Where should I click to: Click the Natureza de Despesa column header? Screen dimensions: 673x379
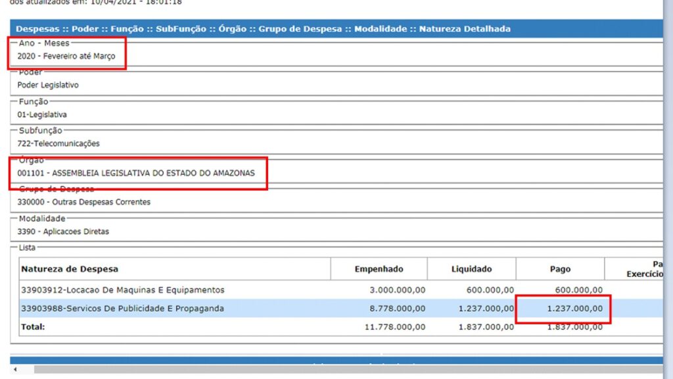70,269
